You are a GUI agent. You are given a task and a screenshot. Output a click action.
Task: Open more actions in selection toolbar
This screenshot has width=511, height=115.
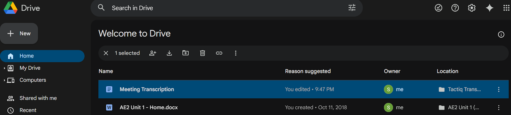[x=236, y=53]
